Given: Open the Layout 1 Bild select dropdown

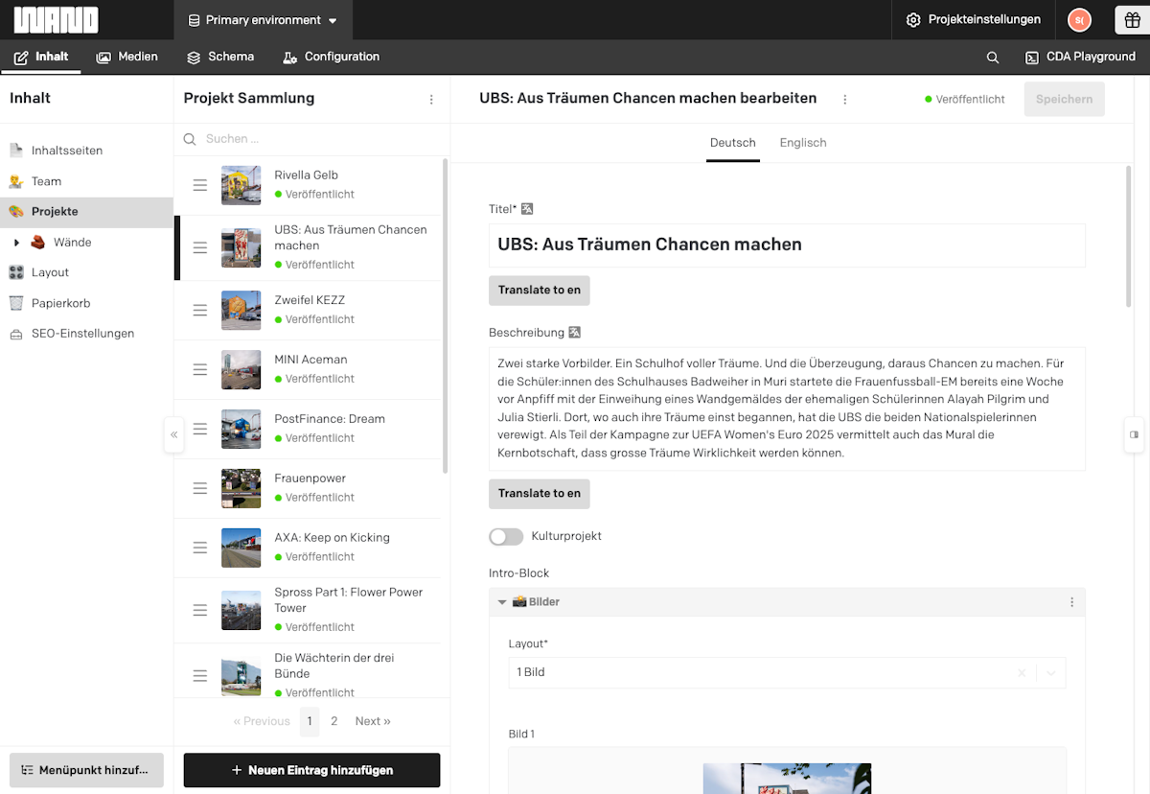Looking at the screenshot, I should pyautogui.click(x=787, y=672).
